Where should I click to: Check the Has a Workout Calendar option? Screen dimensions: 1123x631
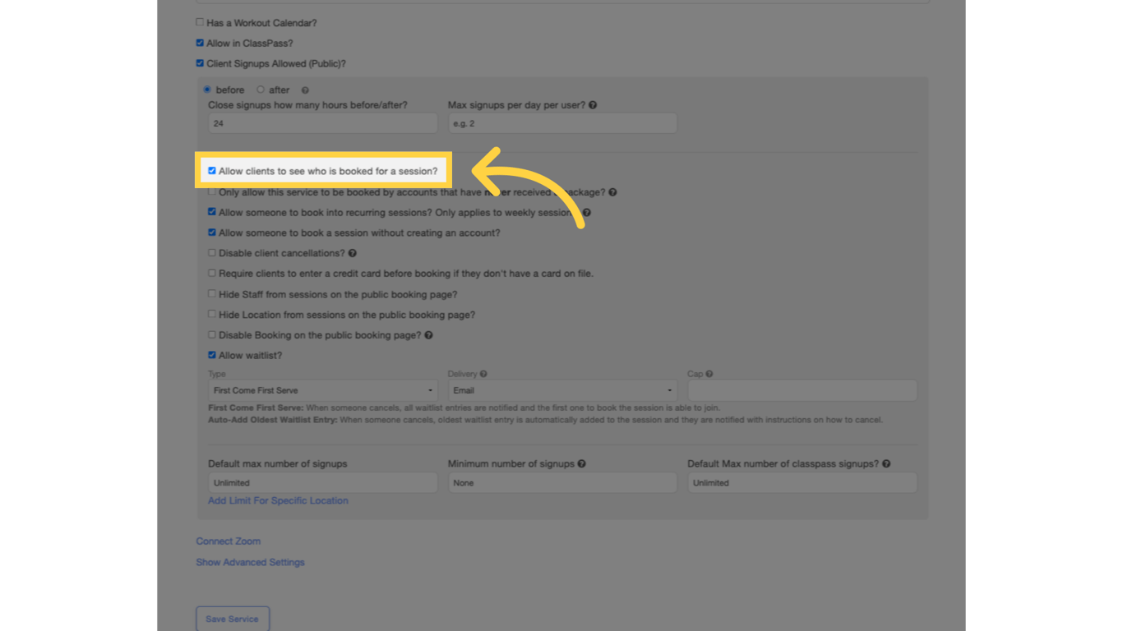coord(199,22)
